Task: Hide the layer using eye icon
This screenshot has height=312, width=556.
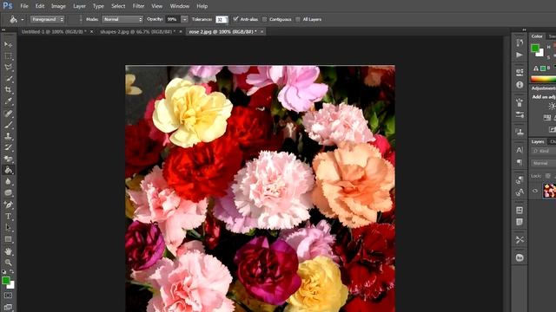Action: [x=535, y=191]
